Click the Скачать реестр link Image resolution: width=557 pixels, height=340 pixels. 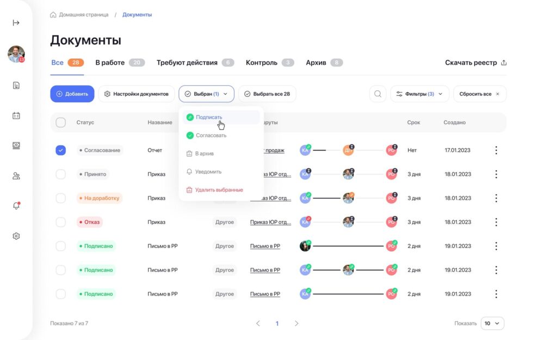point(475,63)
